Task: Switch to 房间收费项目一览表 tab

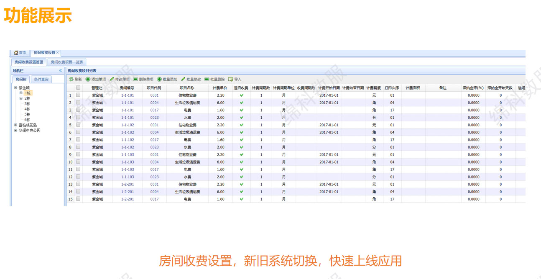Action: click(67, 62)
